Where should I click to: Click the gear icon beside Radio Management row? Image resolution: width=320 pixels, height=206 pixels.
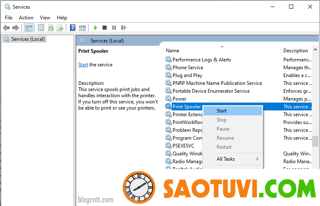click(168, 161)
